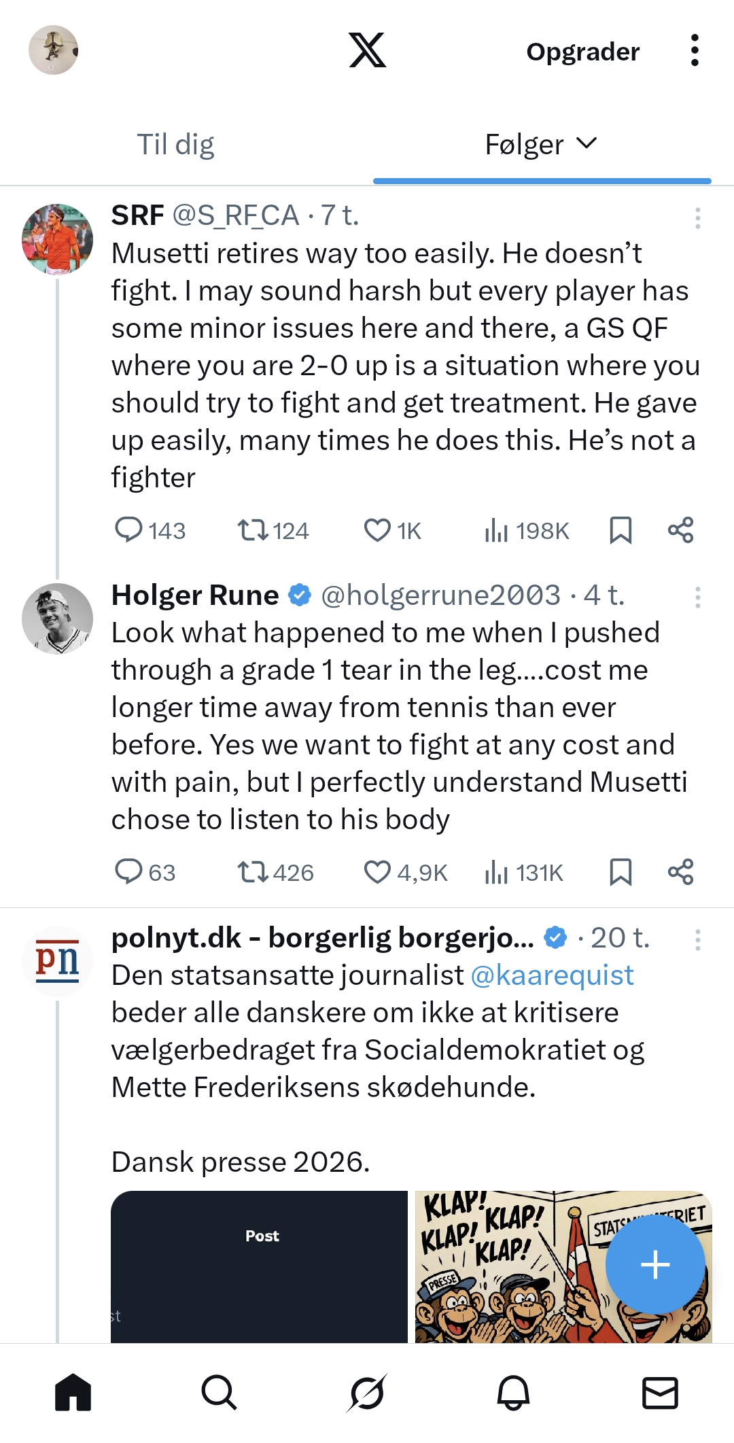Open more options on polnyt.dk post
This screenshot has height=1443, width=734.
pyautogui.click(x=697, y=940)
